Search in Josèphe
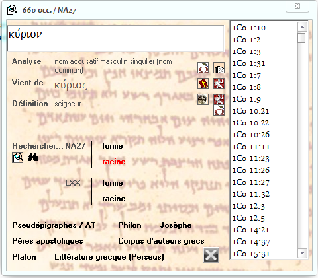 point(176,225)
